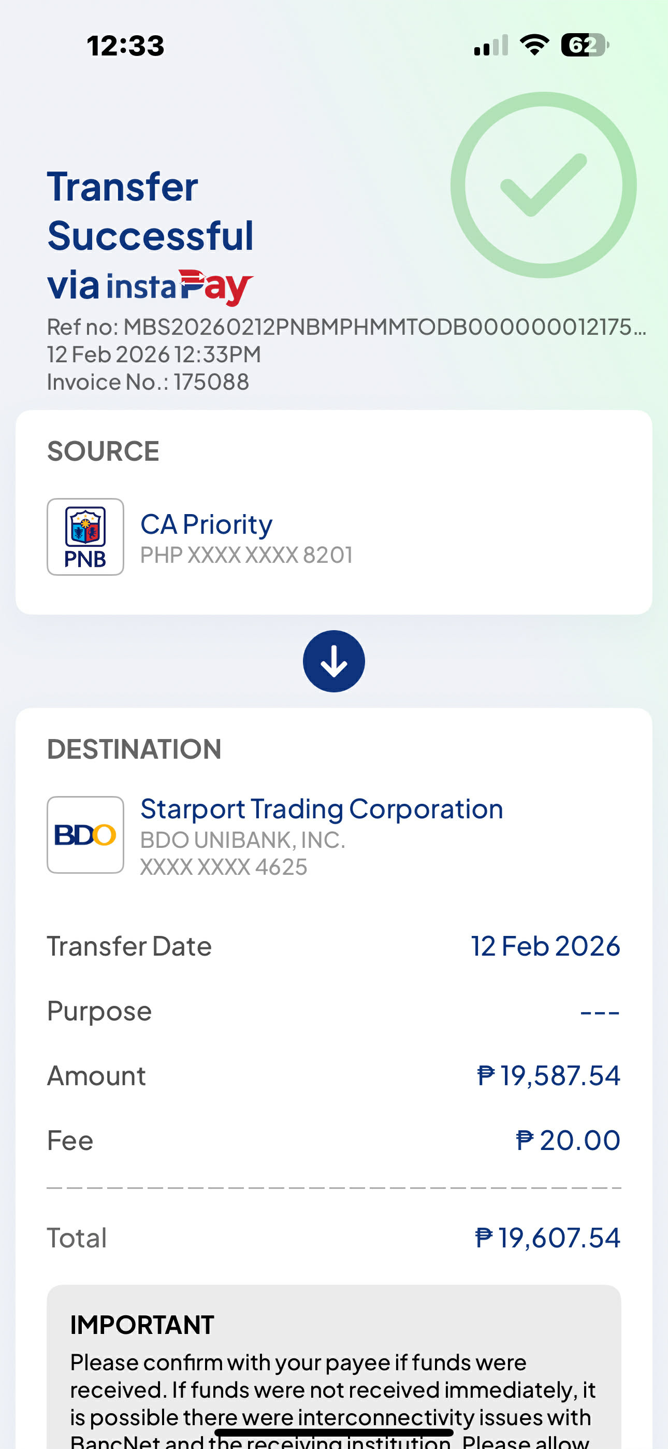Tap the Total value ₱ 19,607.54

(x=547, y=1238)
